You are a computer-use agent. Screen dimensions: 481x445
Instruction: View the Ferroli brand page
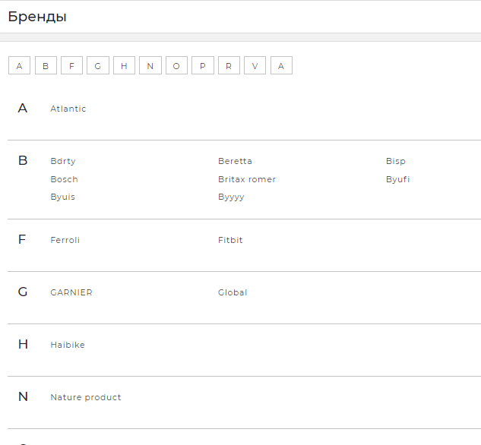click(x=65, y=240)
